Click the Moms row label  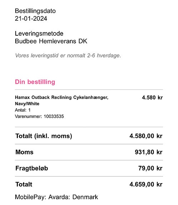pyautogui.click(x=25, y=152)
